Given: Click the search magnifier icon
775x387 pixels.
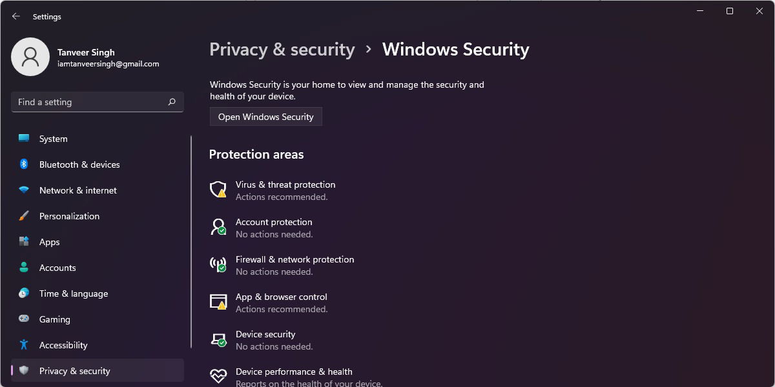Looking at the screenshot, I should click(172, 102).
